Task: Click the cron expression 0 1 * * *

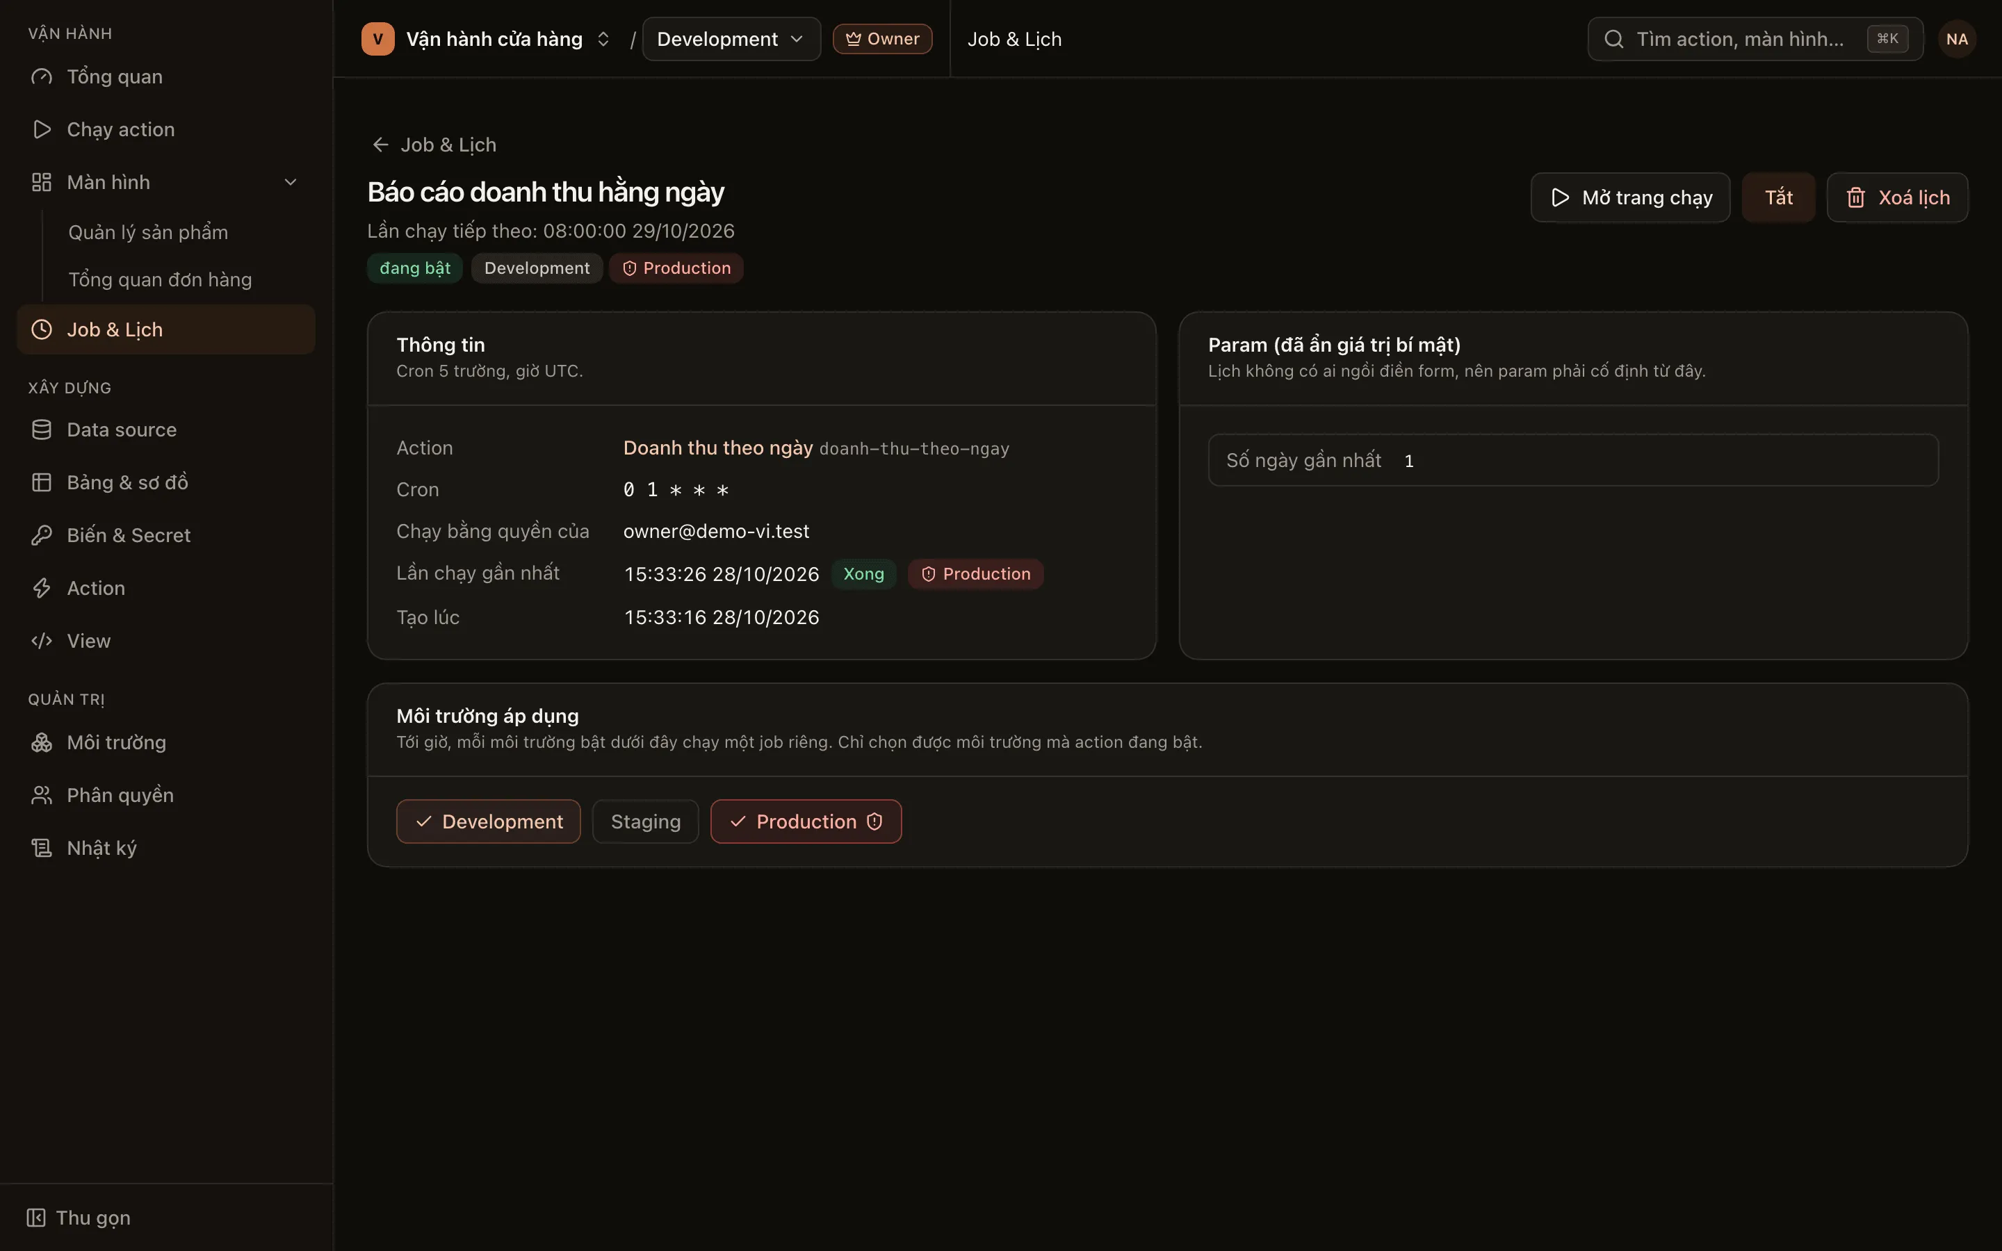Action: coord(676,490)
